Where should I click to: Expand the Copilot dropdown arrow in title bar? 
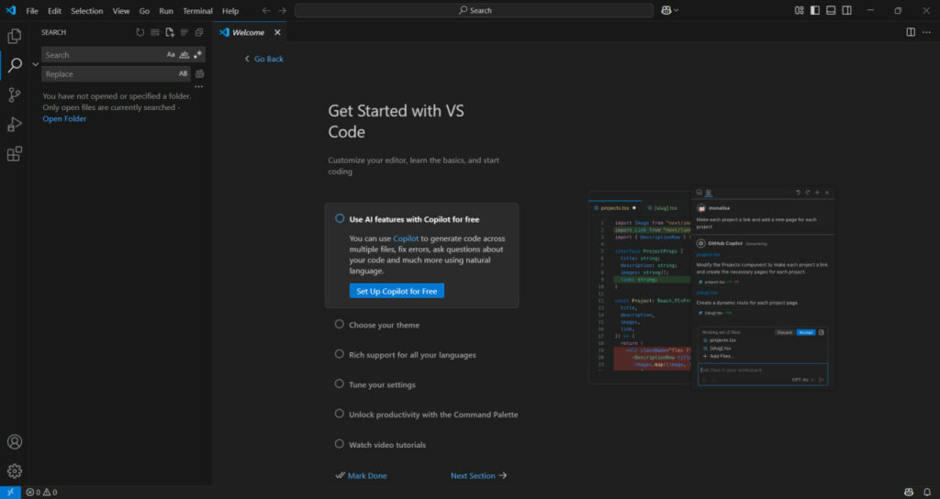click(x=677, y=10)
